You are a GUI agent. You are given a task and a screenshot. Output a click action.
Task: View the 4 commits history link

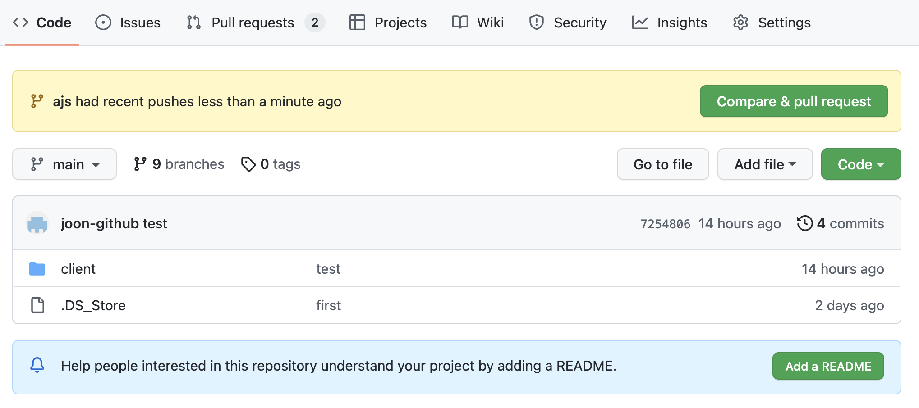(841, 223)
